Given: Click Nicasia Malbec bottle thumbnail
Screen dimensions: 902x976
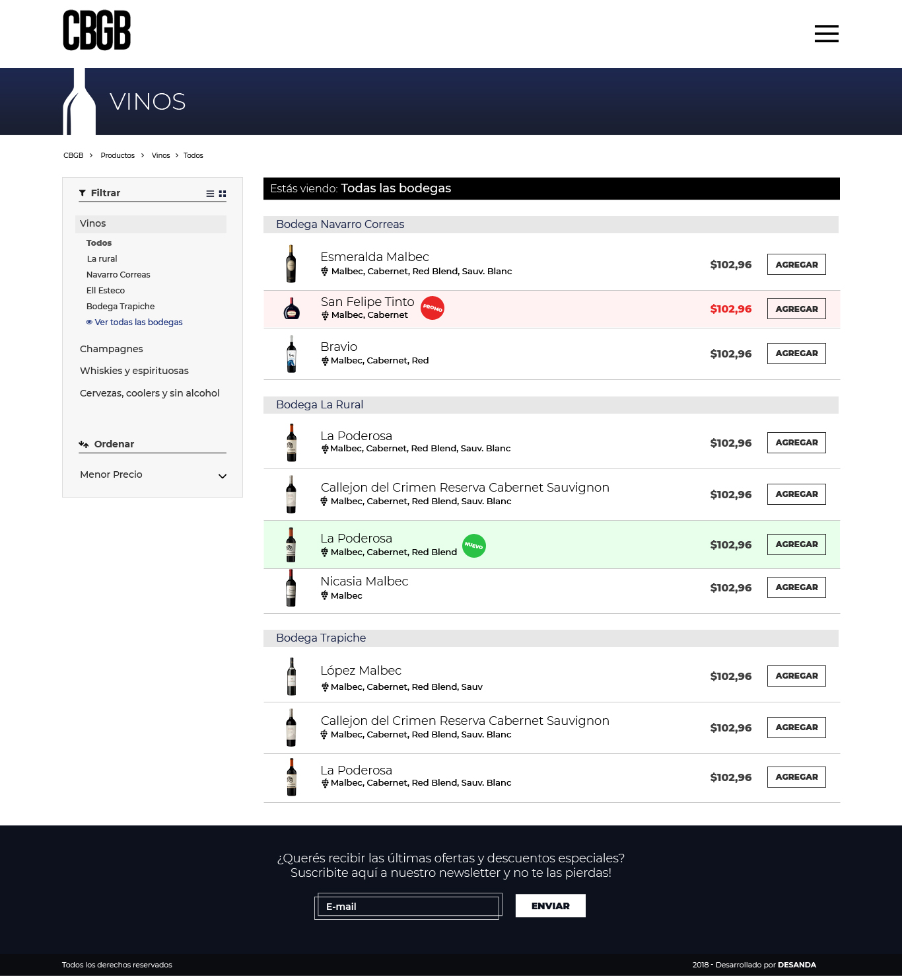Looking at the screenshot, I should coord(291,587).
